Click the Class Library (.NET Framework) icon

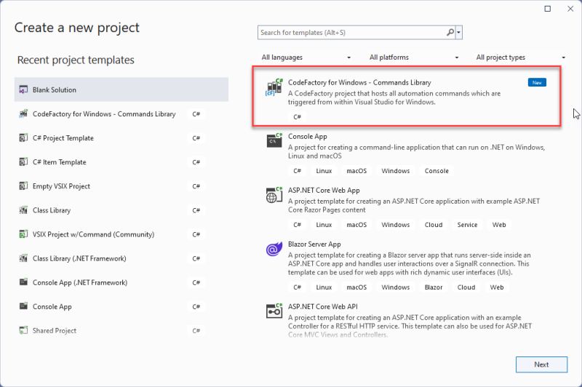[23, 259]
